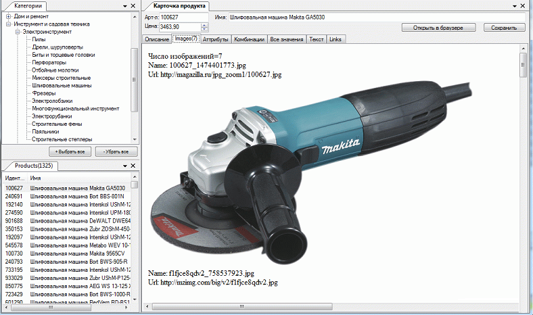This screenshot has height=315, width=533.
Task: Select product row 274590 Interskol UPM
Action: 66,213
